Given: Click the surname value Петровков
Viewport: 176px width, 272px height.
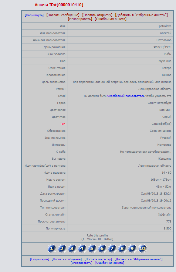Looking at the screenshot, I should 164,40.
